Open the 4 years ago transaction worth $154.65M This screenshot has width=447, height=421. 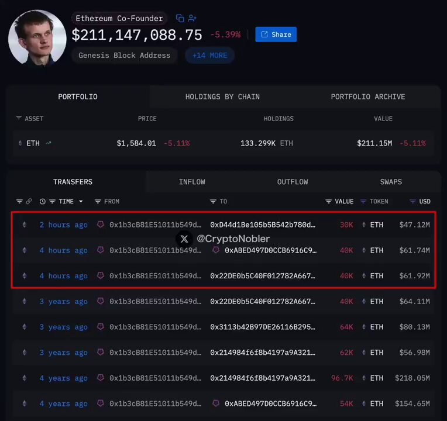[x=64, y=404]
